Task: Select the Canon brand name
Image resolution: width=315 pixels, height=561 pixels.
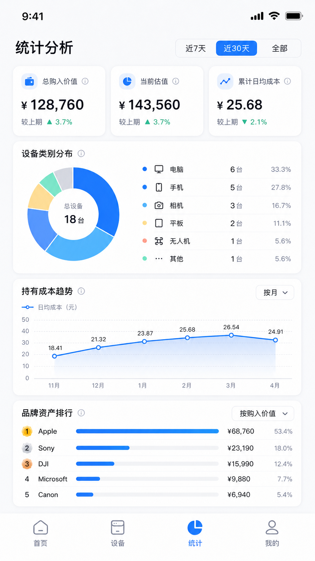Action: click(48, 495)
